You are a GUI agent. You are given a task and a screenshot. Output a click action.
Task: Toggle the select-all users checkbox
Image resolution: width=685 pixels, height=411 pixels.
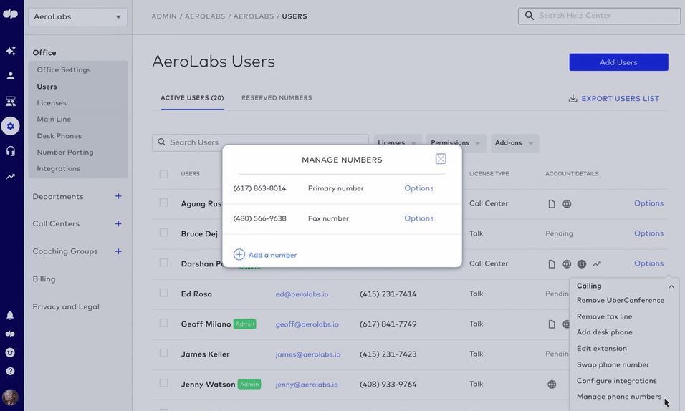pos(163,174)
